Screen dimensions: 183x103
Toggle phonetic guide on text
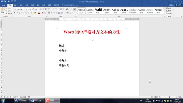tap(43, 9)
